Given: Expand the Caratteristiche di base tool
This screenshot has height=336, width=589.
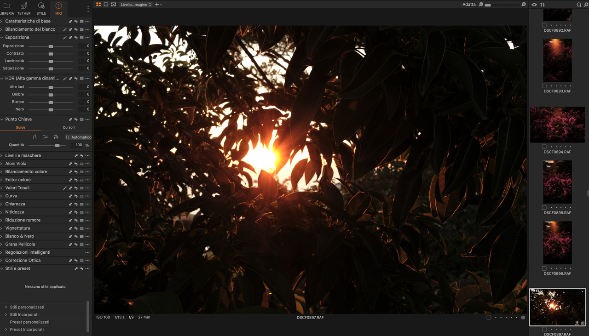Looking at the screenshot, I should click(x=1, y=21).
